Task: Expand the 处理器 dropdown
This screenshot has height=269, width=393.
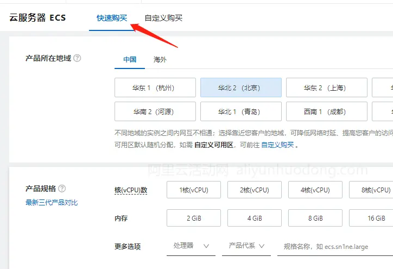Action: coord(191,246)
